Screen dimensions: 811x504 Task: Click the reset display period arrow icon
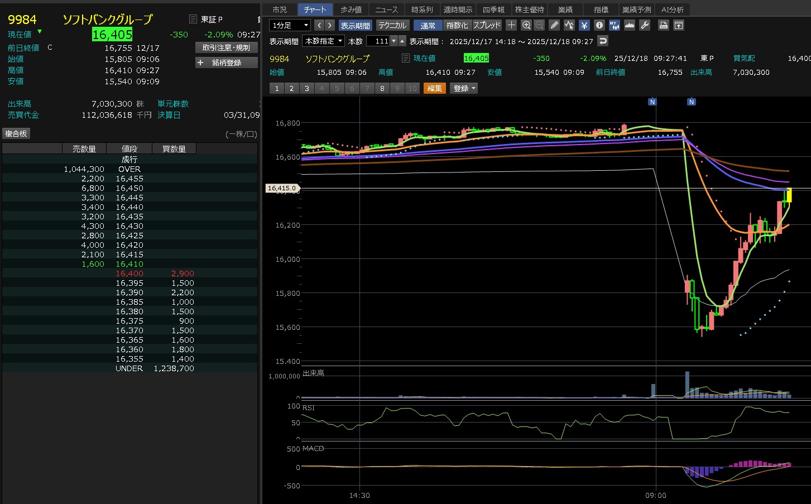tap(602, 41)
